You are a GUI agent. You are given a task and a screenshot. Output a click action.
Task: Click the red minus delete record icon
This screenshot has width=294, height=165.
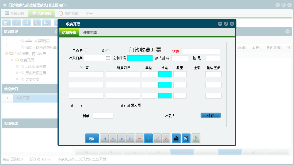coord(139,139)
